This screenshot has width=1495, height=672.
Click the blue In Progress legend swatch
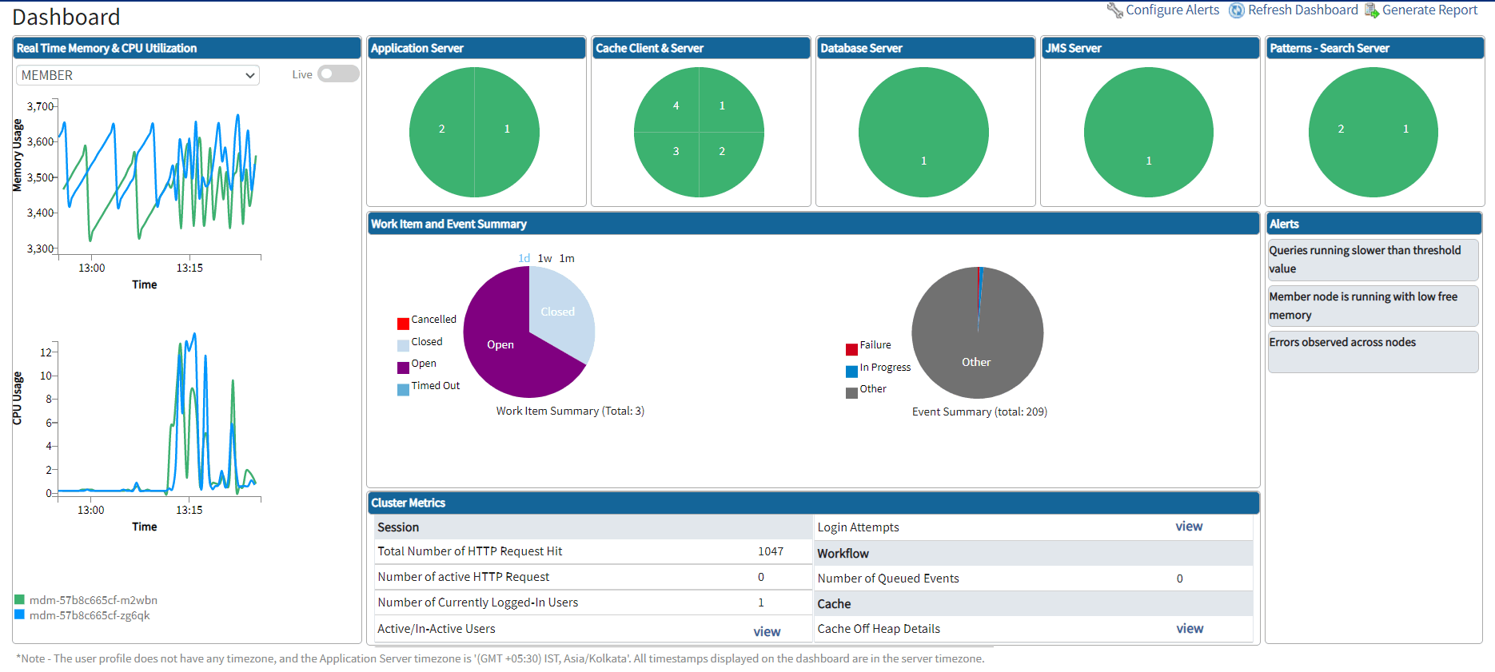tap(851, 372)
